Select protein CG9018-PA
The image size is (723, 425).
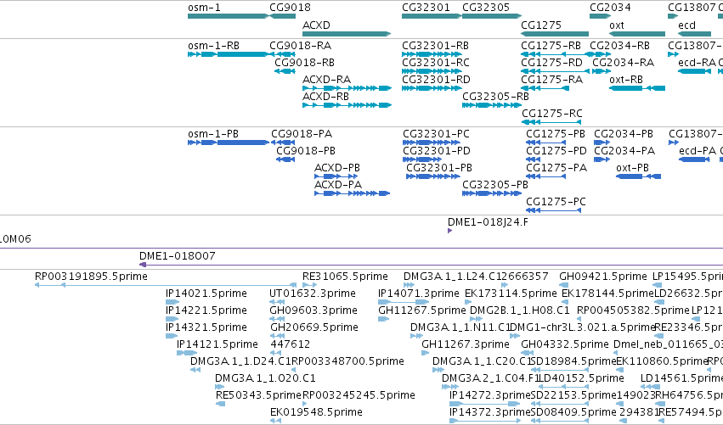click(283, 143)
